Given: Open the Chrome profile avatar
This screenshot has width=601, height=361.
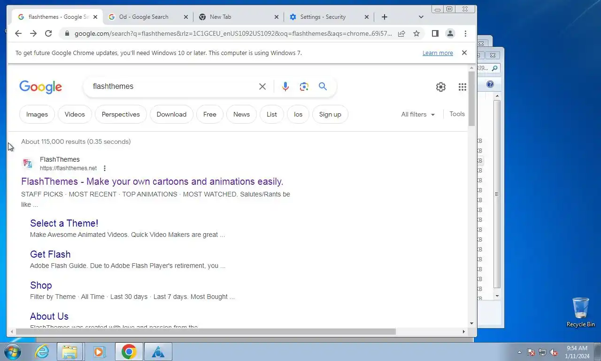Looking at the screenshot, I should (x=450, y=33).
